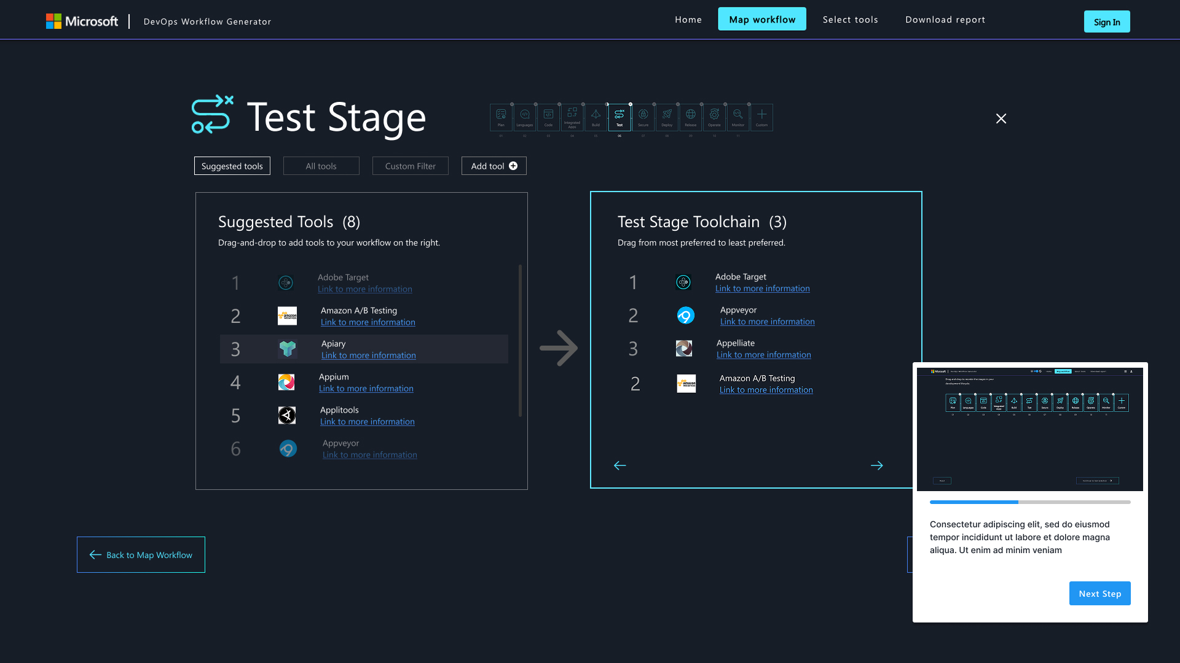Click the Sign In button
Viewport: 1180px width, 663px height.
coord(1107,21)
